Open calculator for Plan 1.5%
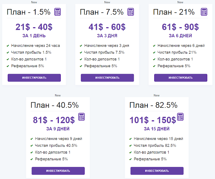Viewport: 215px width, 179px height. 57,12
